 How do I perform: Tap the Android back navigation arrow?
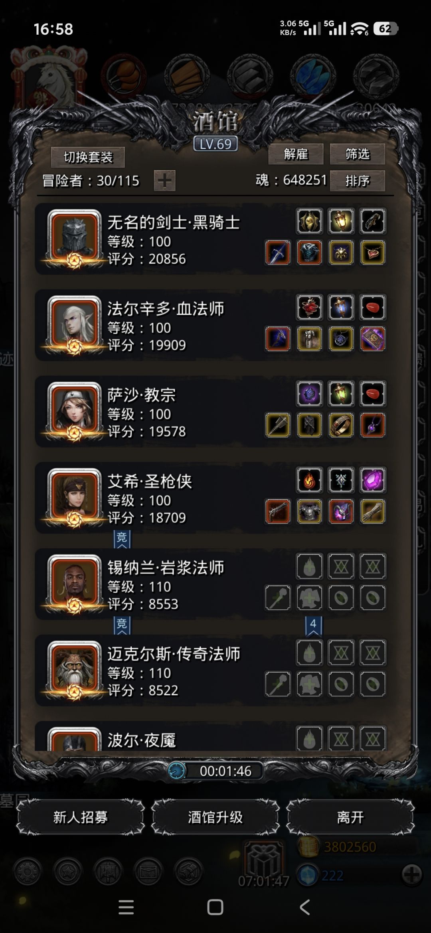304,907
